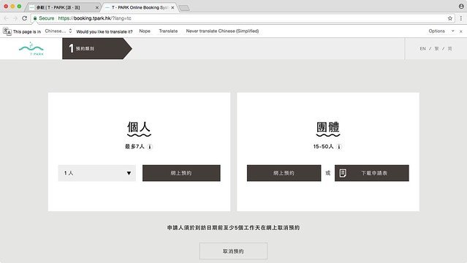This screenshot has width=467, height=263.
Task: Open the 1人 number of visitors dropdown
Action: click(x=96, y=173)
